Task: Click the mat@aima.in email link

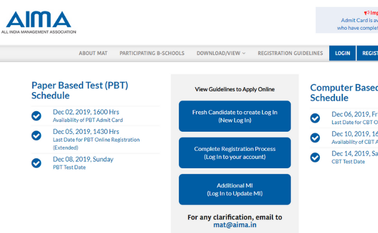Action: click(235, 225)
